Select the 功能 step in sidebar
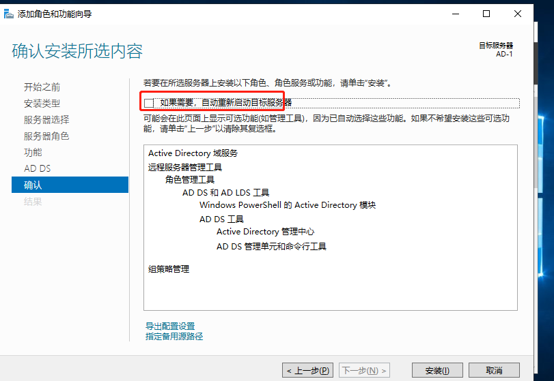The height and width of the screenshot is (381, 554). click(33, 152)
